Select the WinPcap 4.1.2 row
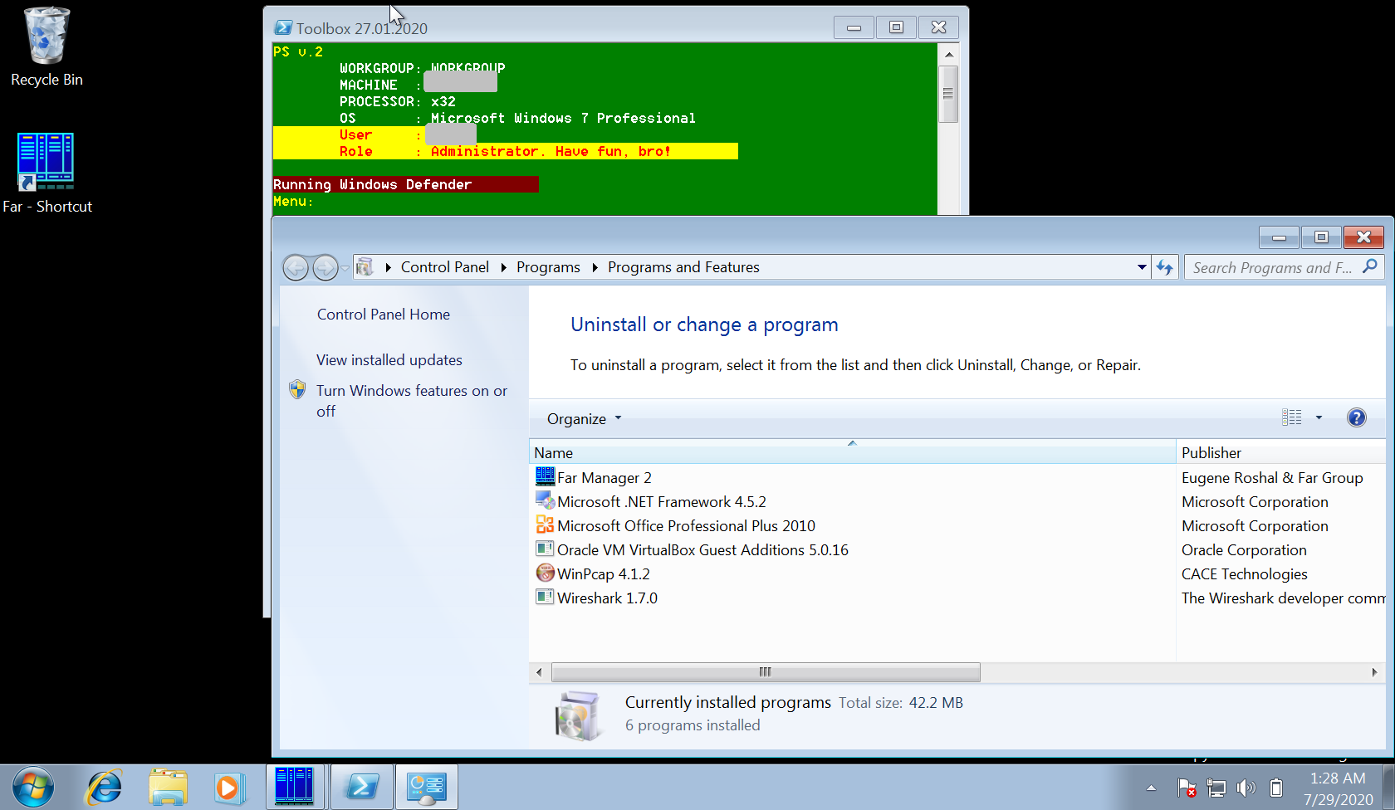Image resolution: width=1395 pixels, height=810 pixels. [957, 573]
